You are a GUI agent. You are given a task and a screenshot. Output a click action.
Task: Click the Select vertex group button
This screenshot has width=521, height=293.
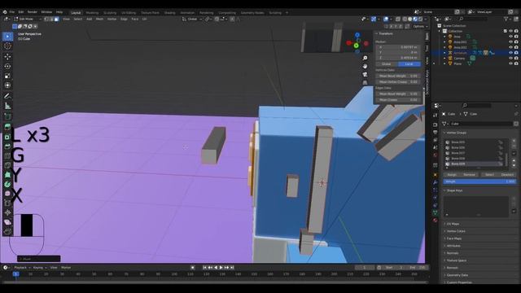489,175
